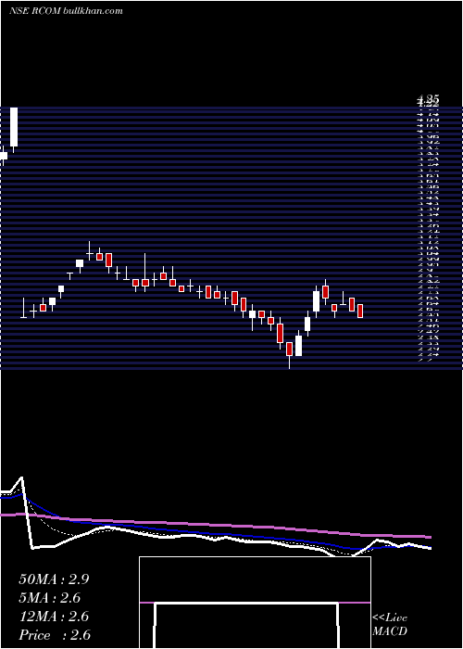Select the 12MA : 2.6 reading
Screen dimensions: 463x649
click(x=54, y=617)
